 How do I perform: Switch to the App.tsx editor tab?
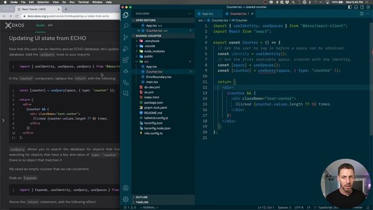coord(207,14)
